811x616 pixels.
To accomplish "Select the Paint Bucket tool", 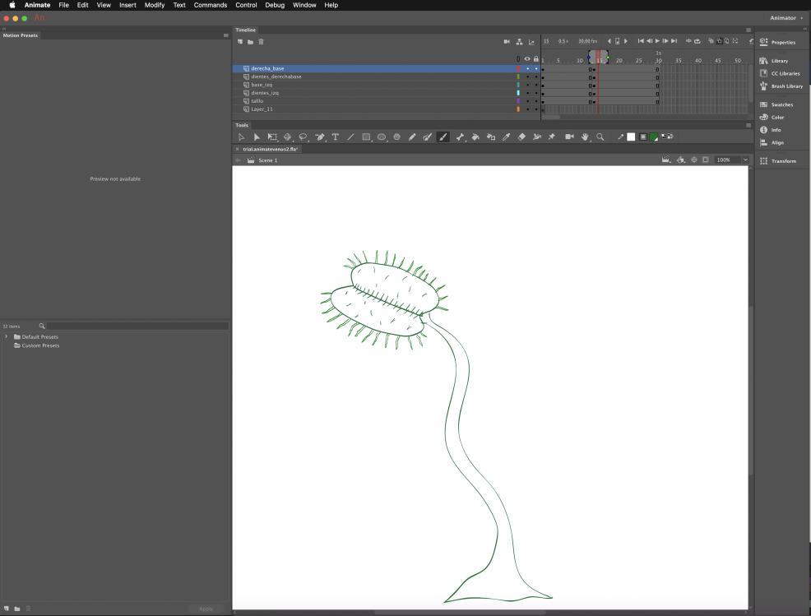I will pyautogui.click(x=475, y=137).
